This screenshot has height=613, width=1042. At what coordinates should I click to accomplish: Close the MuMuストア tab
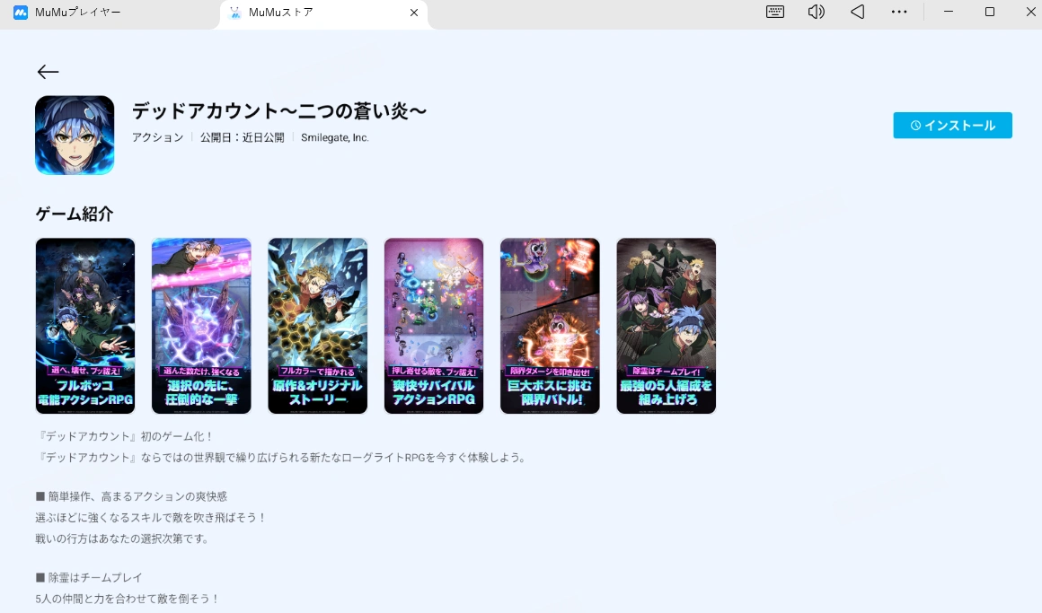(x=414, y=13)
